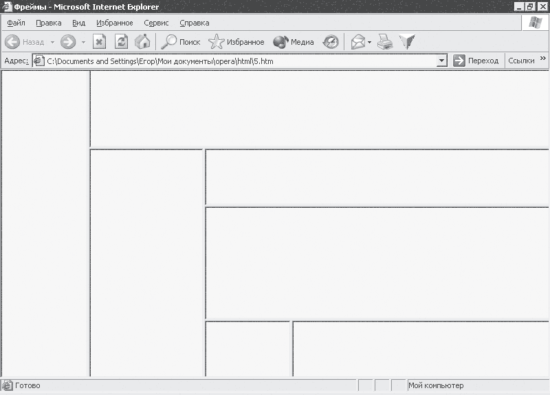Expand the Back button history dropdown arrow
This screenshot has height=395, width=550.
52,42
